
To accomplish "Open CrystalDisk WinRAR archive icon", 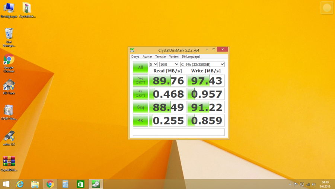I will (x=9, y=164).
